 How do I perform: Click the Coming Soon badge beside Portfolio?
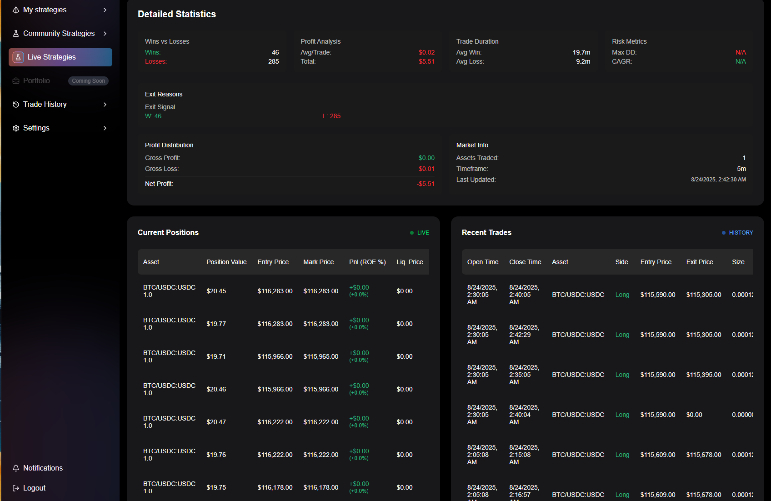(88, 81)
